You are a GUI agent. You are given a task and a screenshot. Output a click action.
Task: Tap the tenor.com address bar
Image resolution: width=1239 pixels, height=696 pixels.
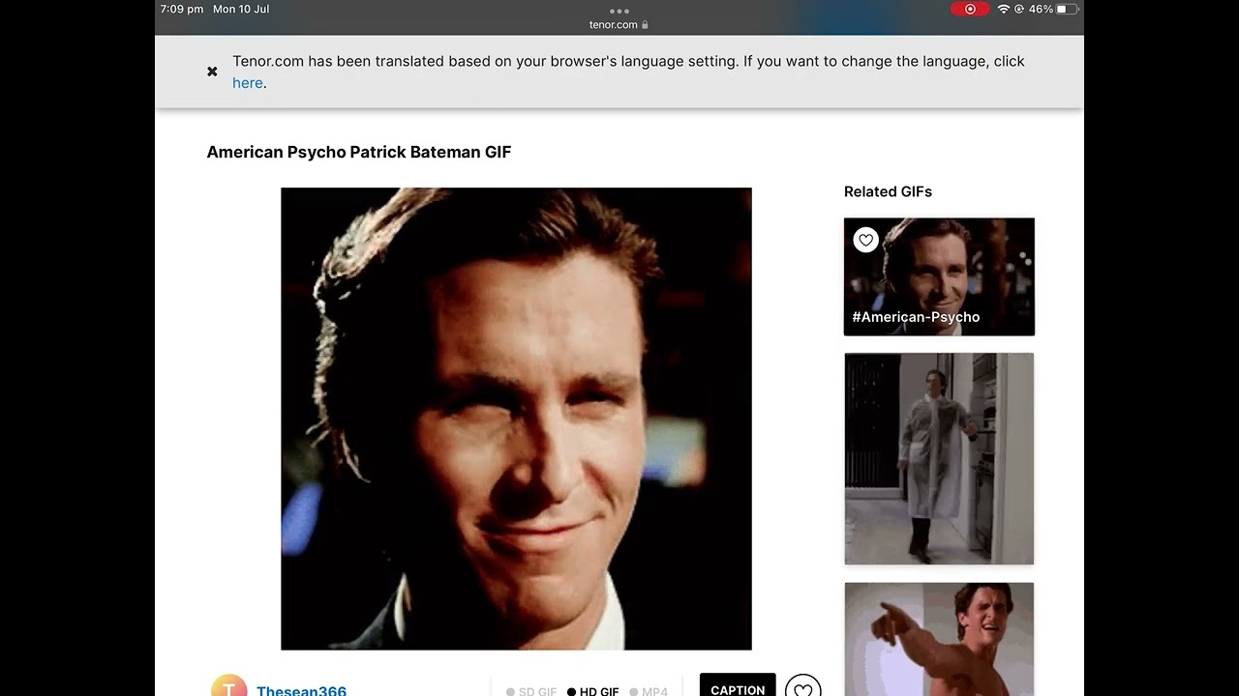619,25
